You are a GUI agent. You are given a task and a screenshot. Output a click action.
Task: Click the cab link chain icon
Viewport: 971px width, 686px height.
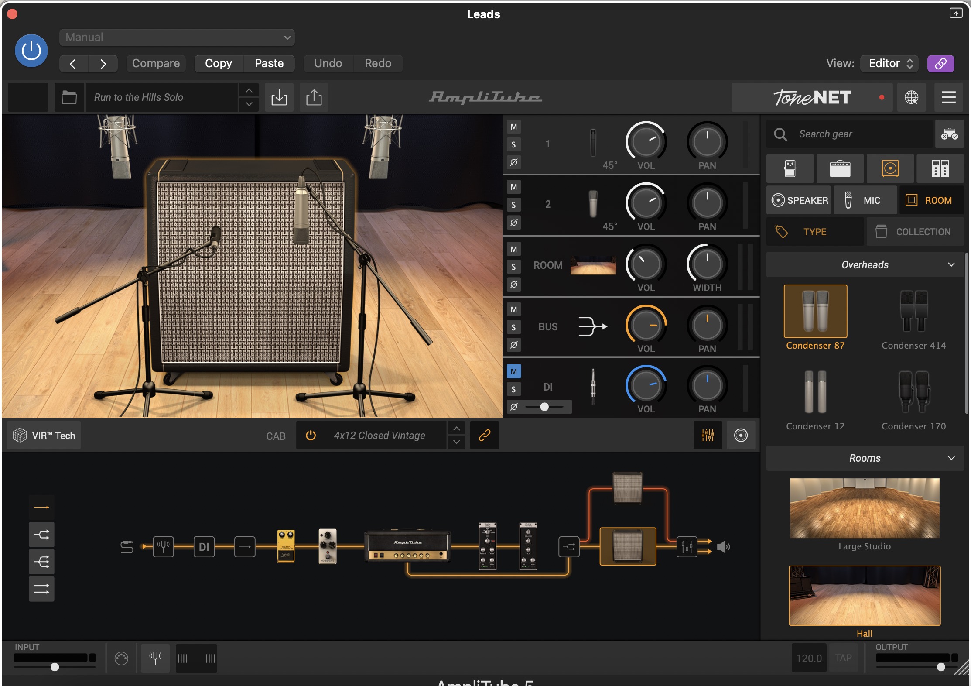pyautogui.click(x=485, y=435)
